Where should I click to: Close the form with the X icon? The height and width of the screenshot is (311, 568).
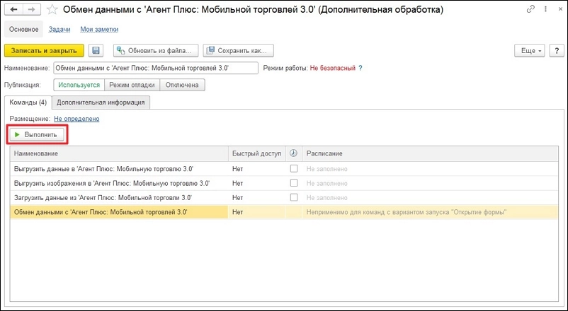tap(560, 9)
